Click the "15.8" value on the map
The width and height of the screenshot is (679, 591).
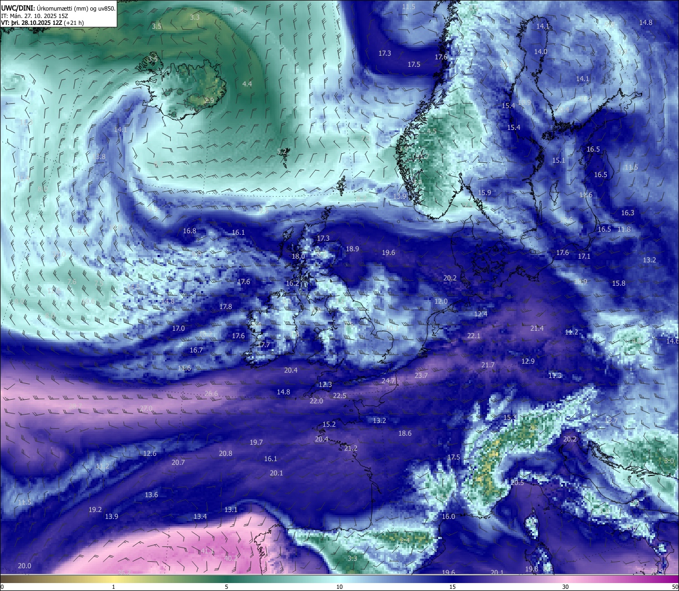pos(619,283)
